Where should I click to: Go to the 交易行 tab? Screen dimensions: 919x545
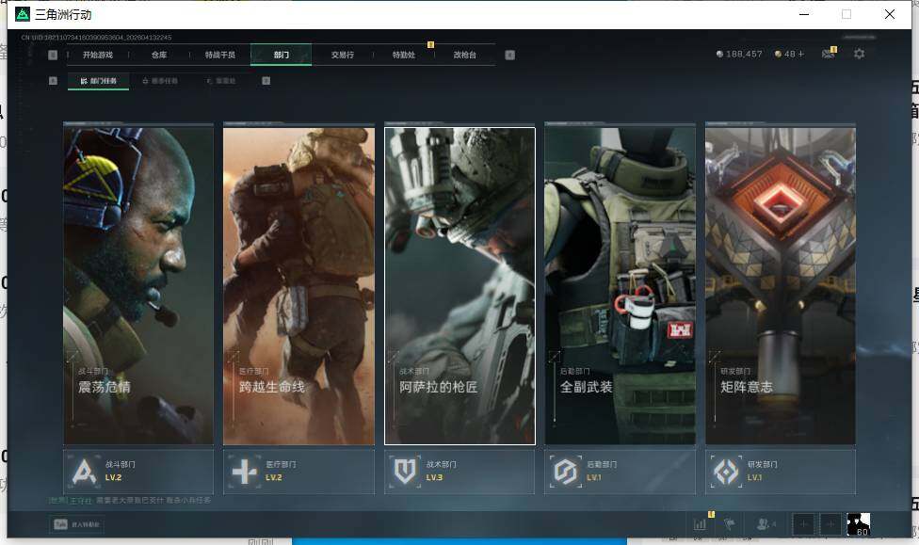click(x=343, y=55)
